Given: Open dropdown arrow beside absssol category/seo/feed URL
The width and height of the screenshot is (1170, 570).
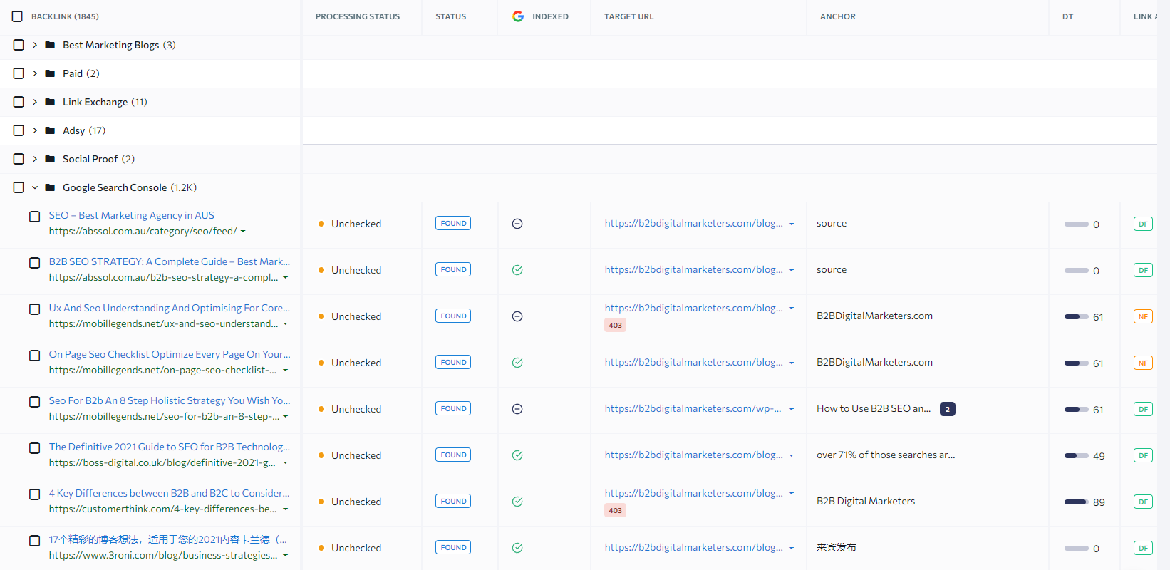Looking at the screenshot, I should [243, 232].
